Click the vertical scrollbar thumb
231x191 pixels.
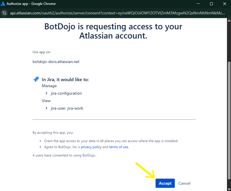coord(229,121)
